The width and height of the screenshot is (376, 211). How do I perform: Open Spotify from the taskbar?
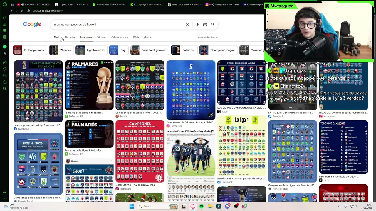tap(201, 206)
